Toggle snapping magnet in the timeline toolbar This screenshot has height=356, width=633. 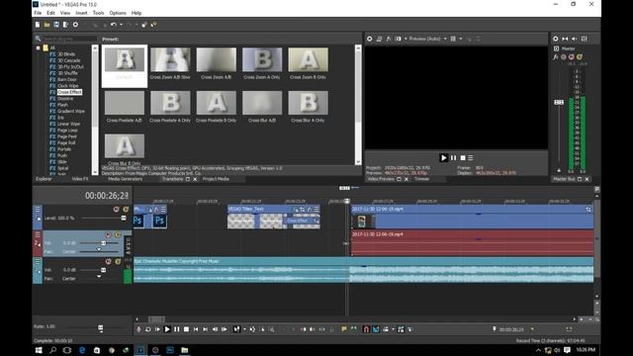(366, 329)
